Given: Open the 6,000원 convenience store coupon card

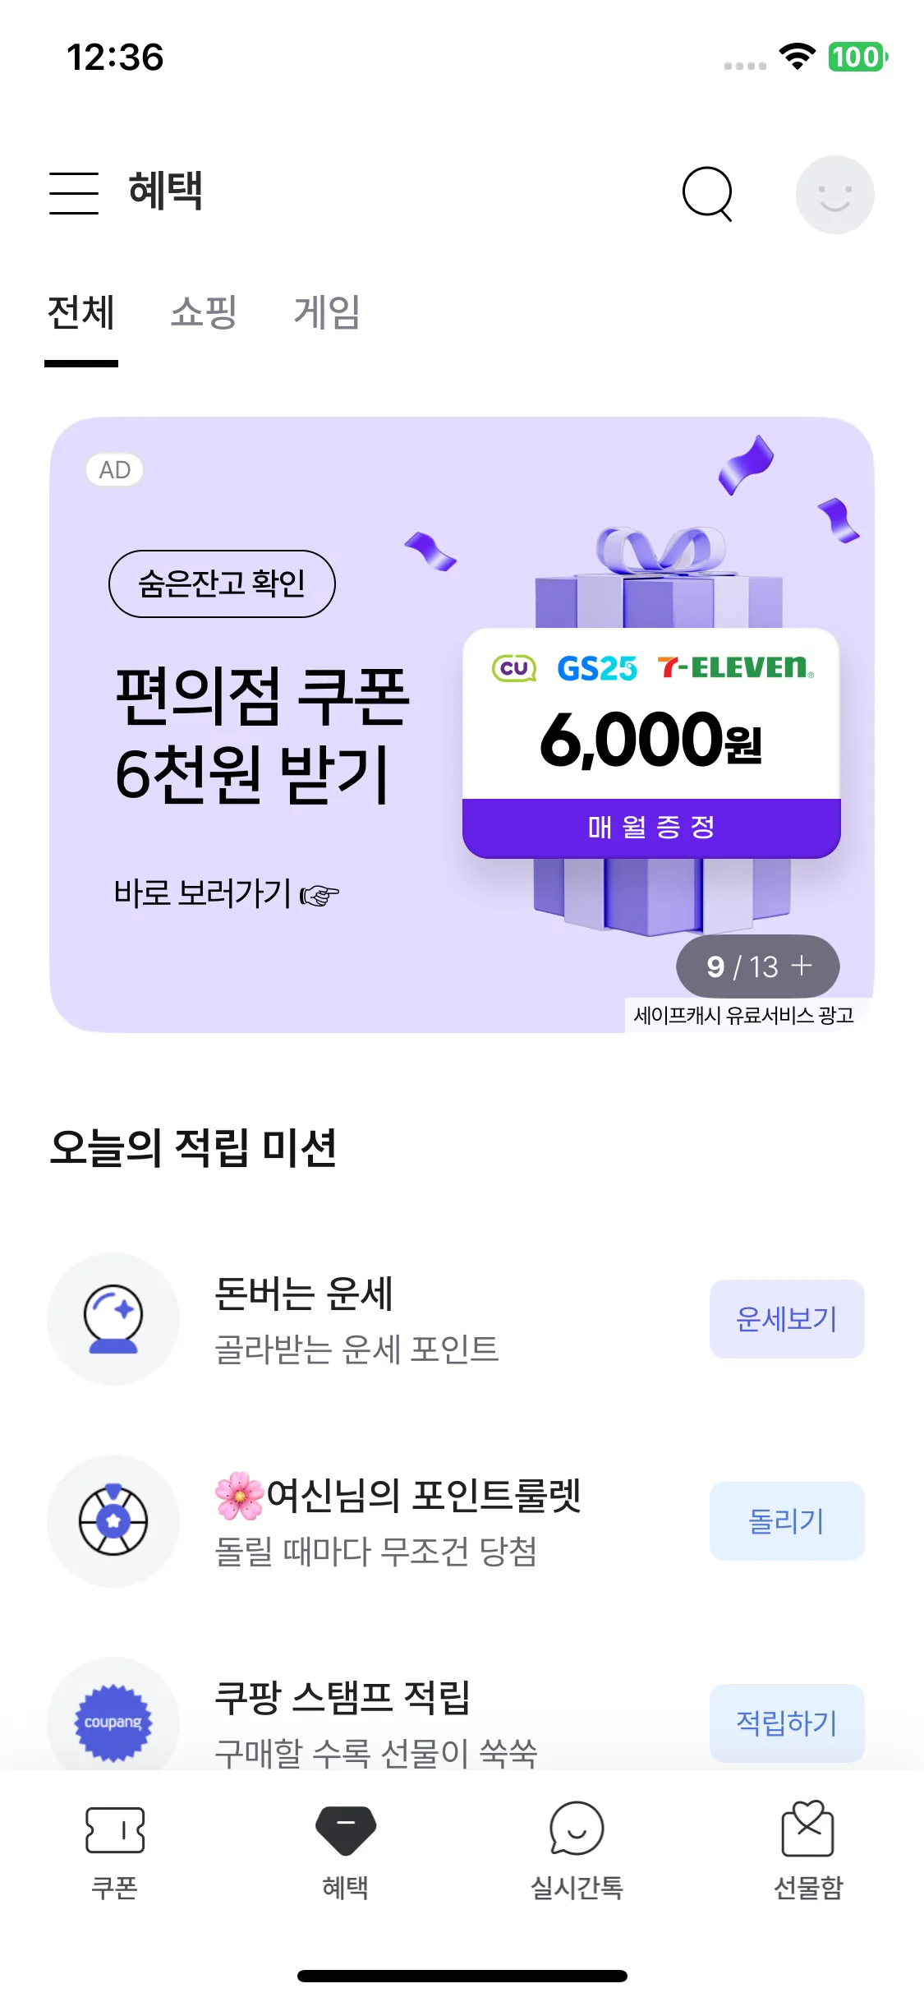Looking at the screenshot, I should [x=651, y=743].
